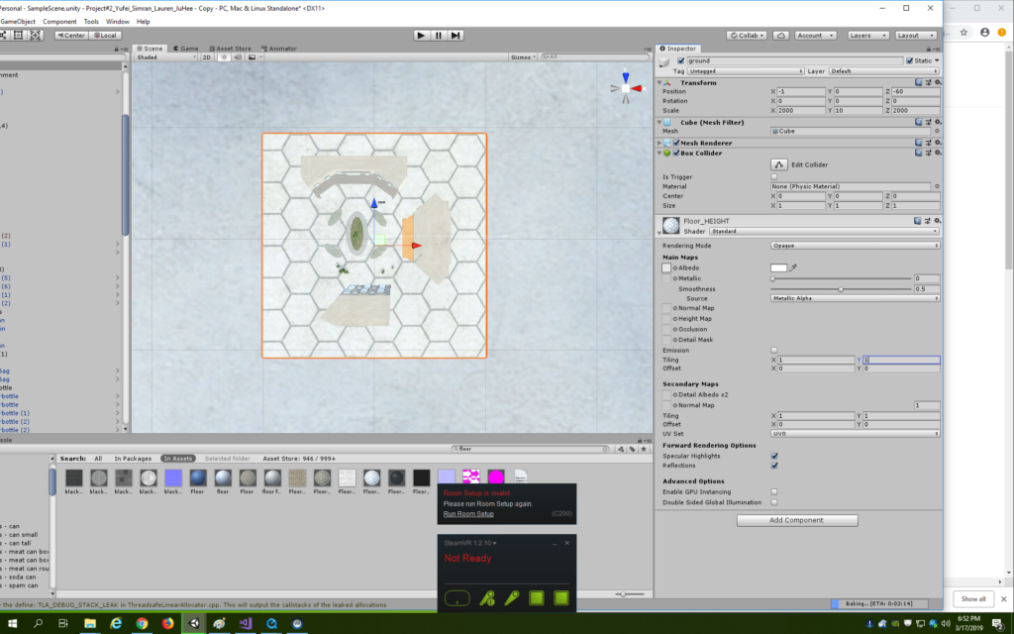Viewport: 1014px width, 634px height.
Task: Select the All search filter
Action: coord(98,459)
